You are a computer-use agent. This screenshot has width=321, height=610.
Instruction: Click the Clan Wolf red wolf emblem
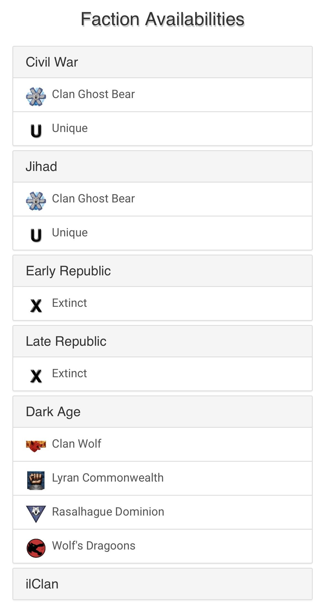coord(36,445)
